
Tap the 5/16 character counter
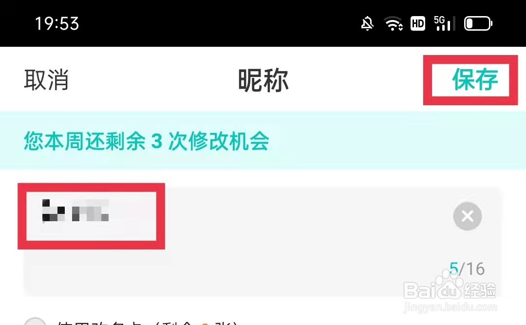467,269
